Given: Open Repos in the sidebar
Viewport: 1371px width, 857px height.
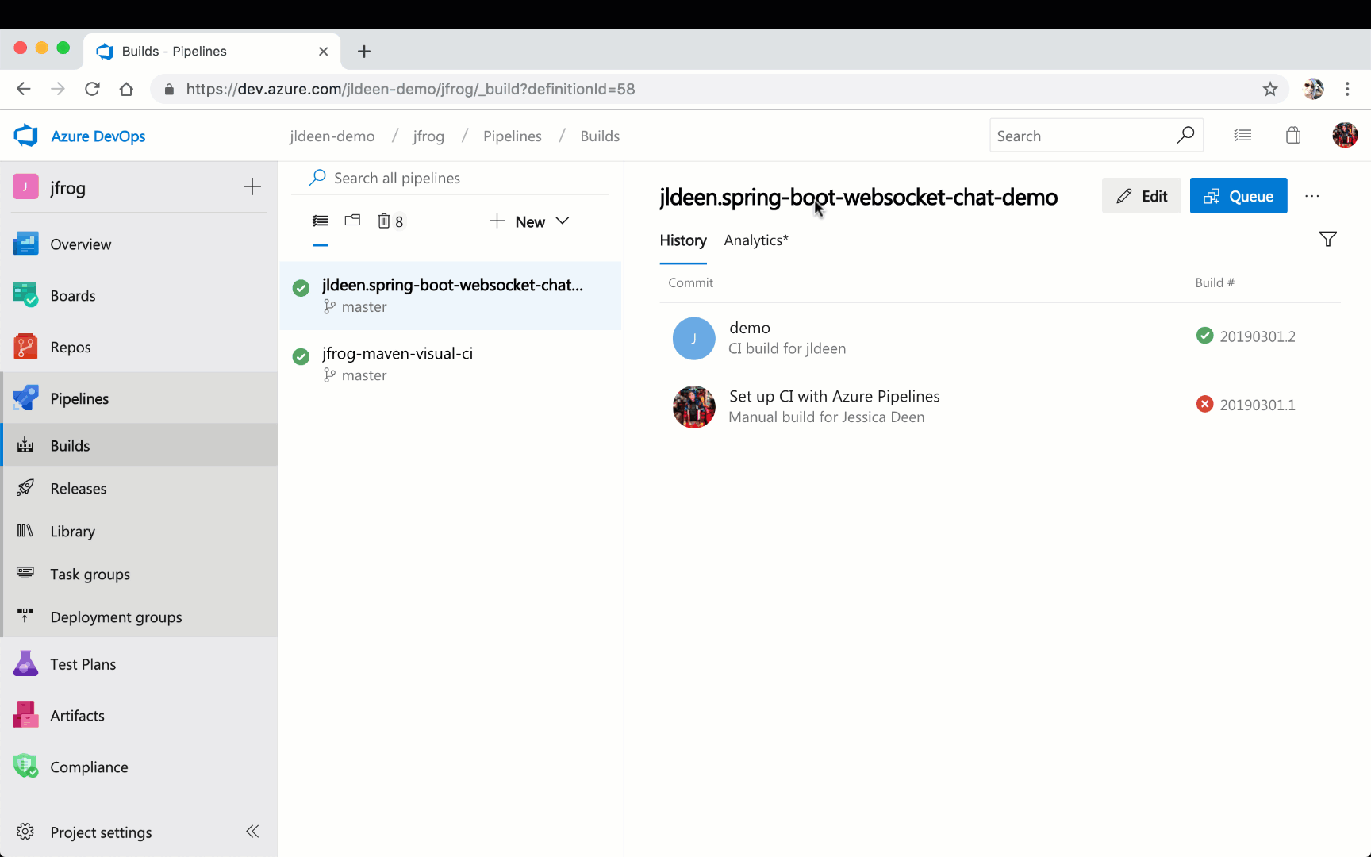Looking at the screenshot, I should click(71, 348).
